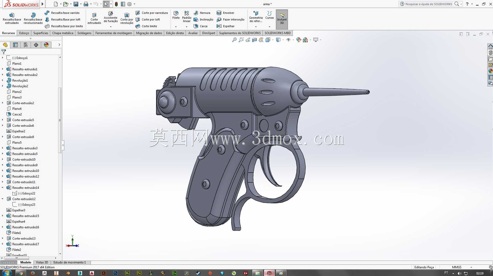493x276 pixels.
Task: Switch to the Vistas 3D tab
Action: [x=42, y=262]
